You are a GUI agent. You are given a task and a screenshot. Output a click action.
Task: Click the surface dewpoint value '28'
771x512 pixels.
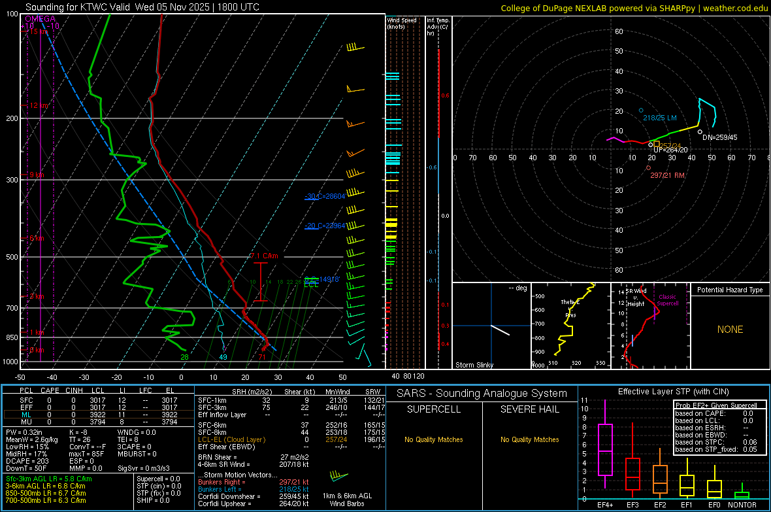[x=184, y=357]
